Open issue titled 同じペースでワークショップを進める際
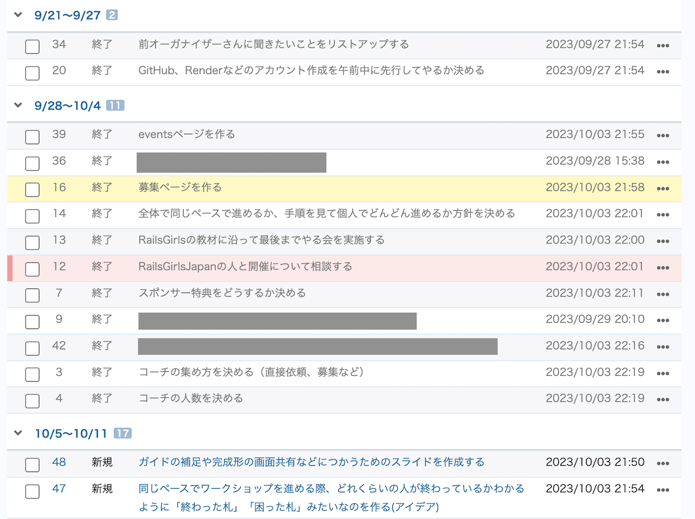 point(331,488)
